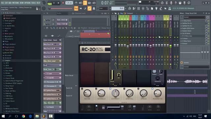211x119 pixels.
Task: Toggle the RC-20 SPACE module checkbox
Action: [138, 89]
